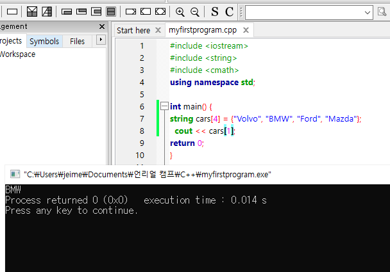Click the "Volvo" string literal

pos(247,119)
